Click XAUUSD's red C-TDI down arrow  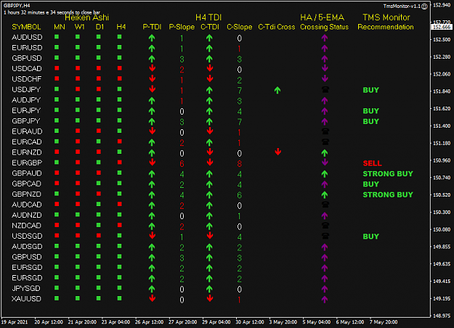(210, 298)
